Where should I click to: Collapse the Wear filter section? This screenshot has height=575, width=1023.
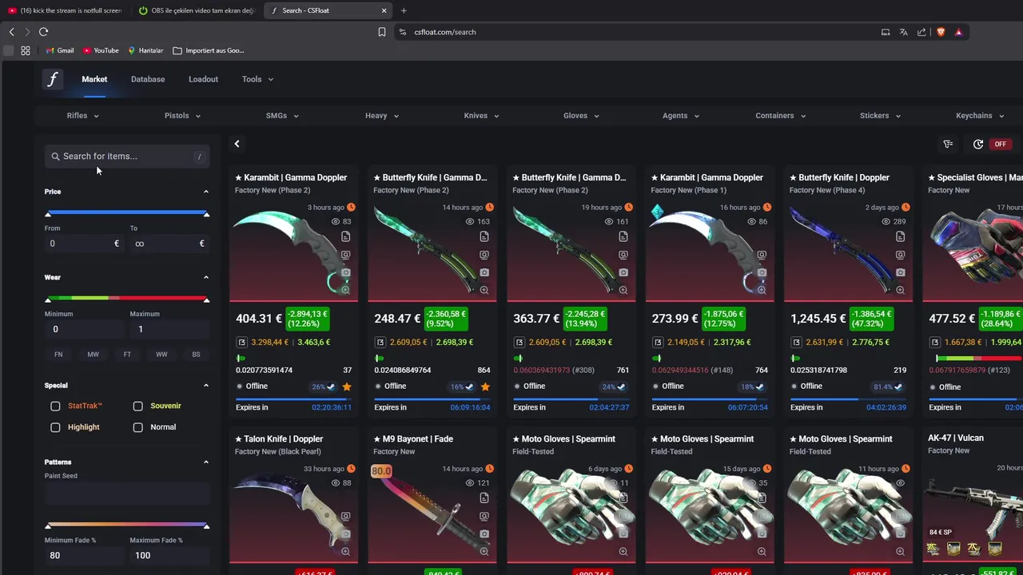[x=205, y=277]
